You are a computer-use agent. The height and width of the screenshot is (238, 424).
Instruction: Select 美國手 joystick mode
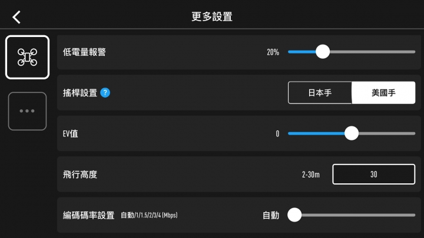click(383, 93)
